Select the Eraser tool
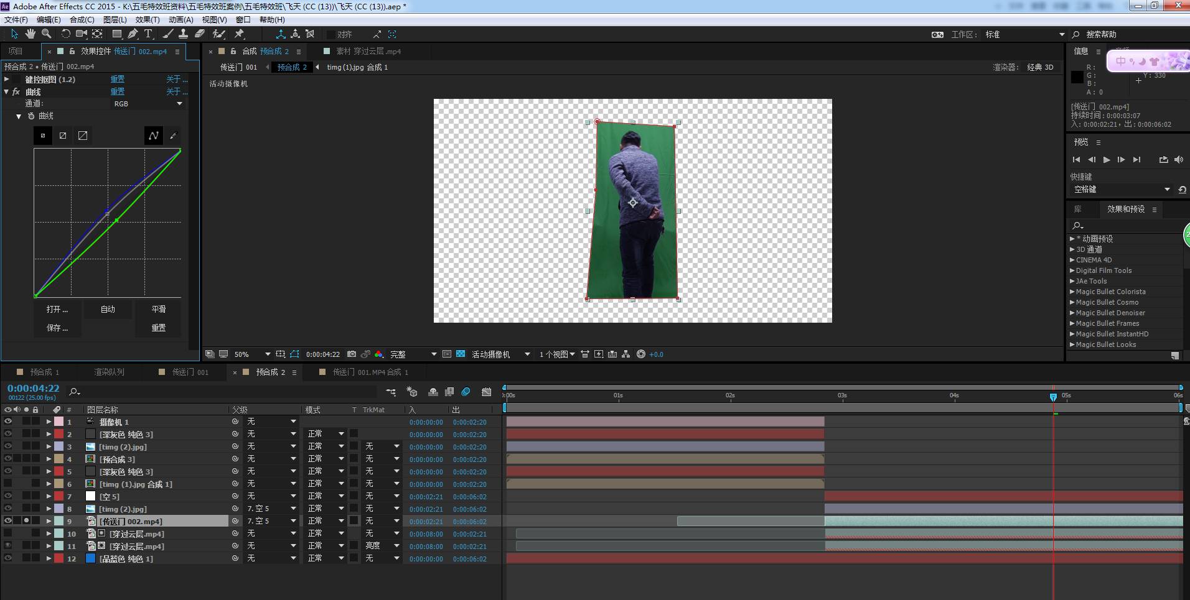 (x=200, y=34)
